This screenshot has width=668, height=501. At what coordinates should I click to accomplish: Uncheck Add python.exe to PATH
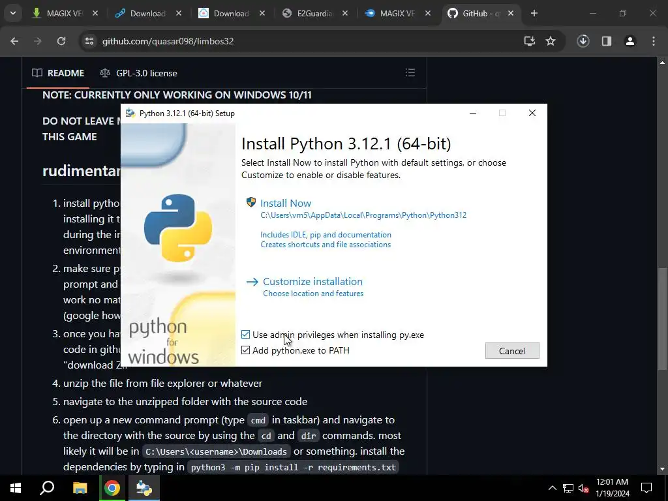pyautogui.click(x=245, y=350)
